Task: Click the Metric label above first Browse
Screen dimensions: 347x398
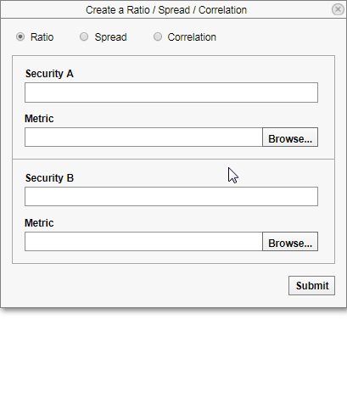Action: point(39,119)
